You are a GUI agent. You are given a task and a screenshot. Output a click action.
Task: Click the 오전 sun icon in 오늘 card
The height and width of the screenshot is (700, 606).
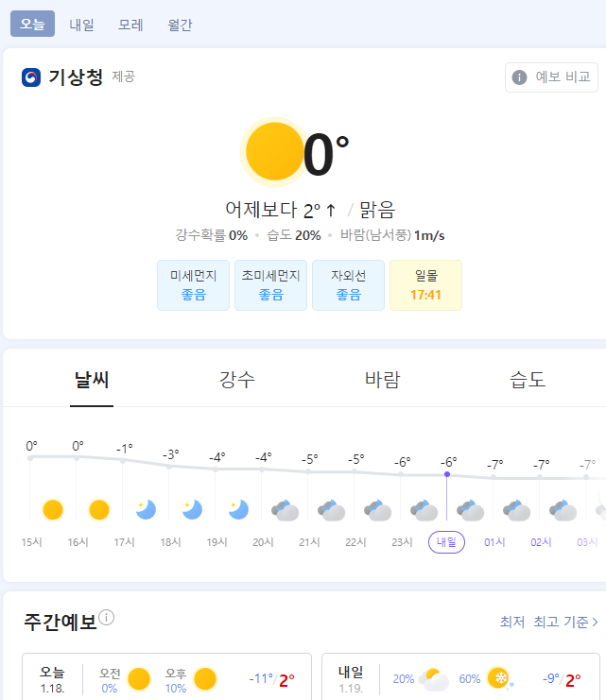[139, 678]
